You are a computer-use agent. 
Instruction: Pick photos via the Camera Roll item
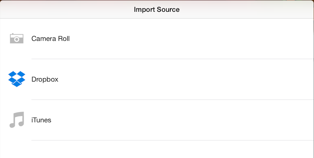point(157,39)
